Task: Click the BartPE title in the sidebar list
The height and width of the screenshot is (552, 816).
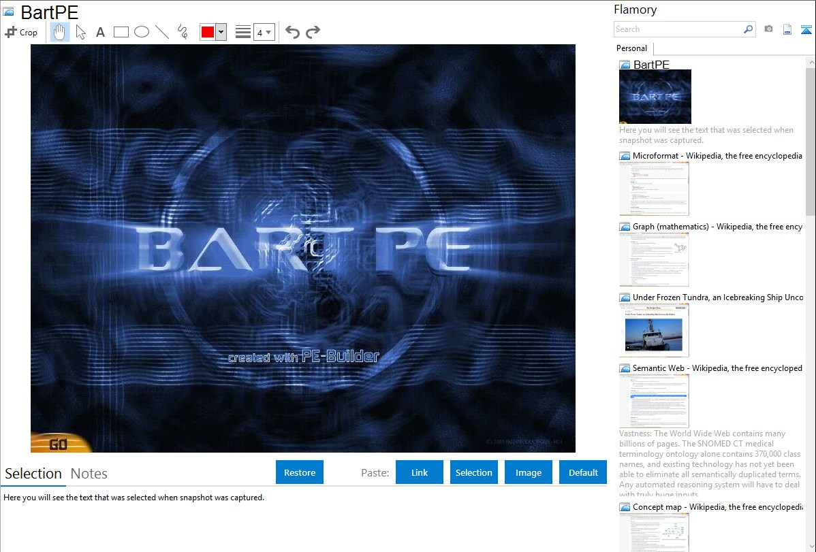Action: tap(651, 65)
